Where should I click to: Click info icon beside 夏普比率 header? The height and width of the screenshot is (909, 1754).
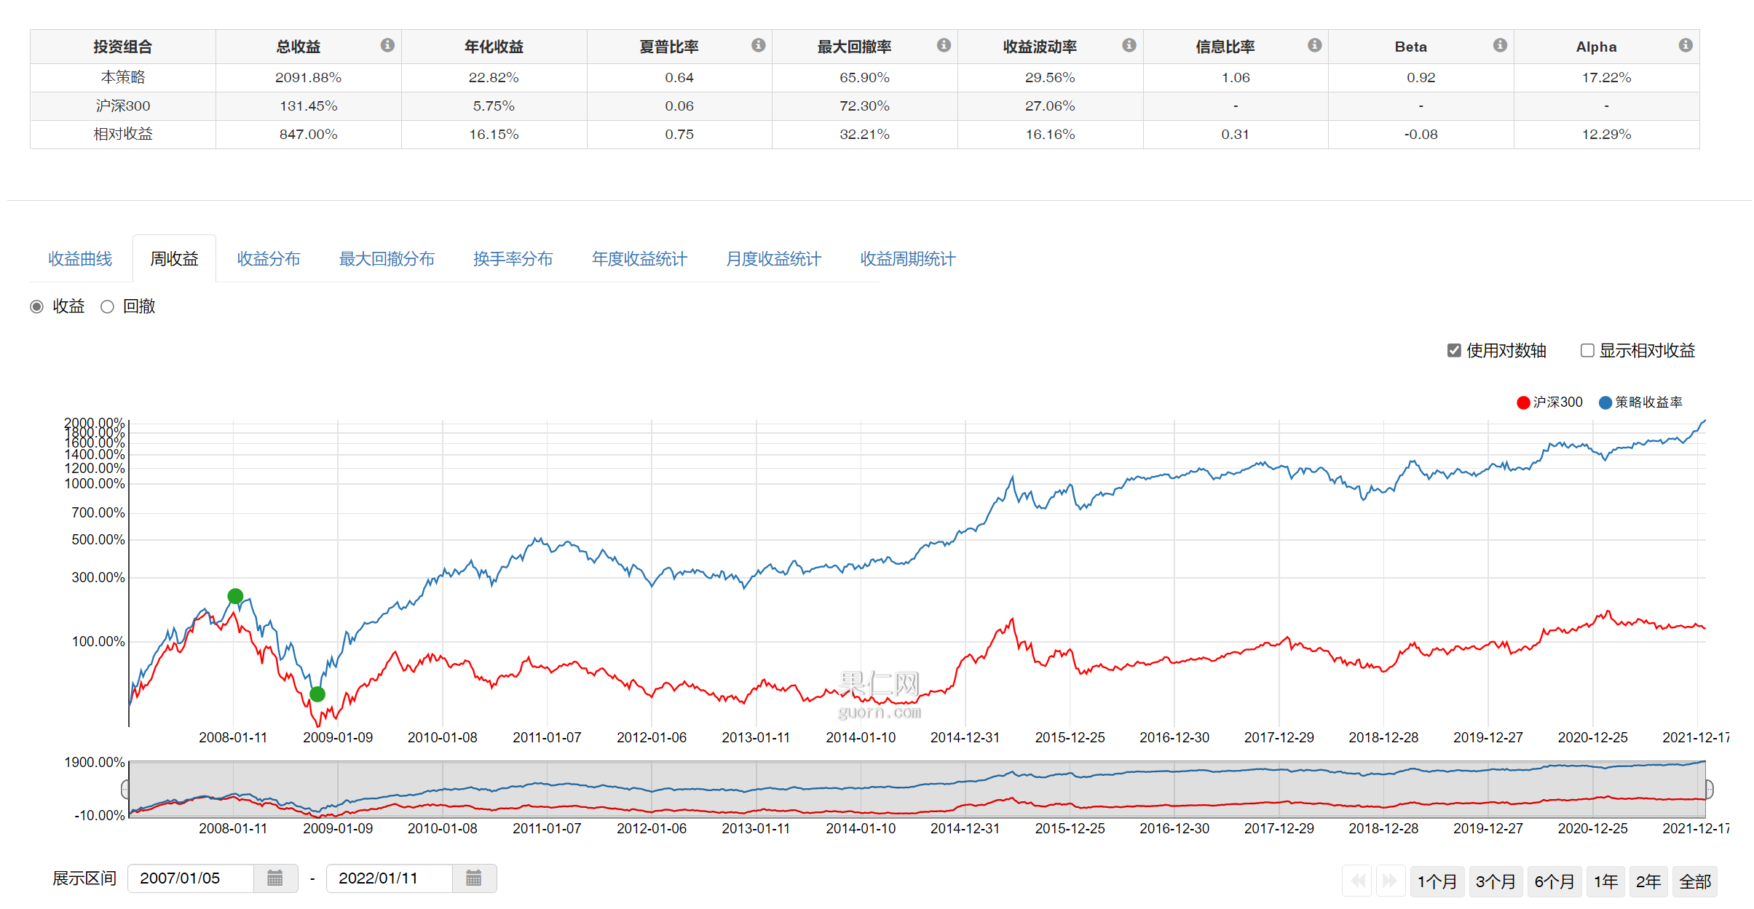[758, 45]
